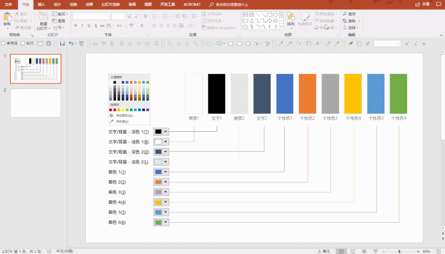445x254 pixels.
Task: Switch to the 动画 Animations tab
Action: click(x=89, y=5)
